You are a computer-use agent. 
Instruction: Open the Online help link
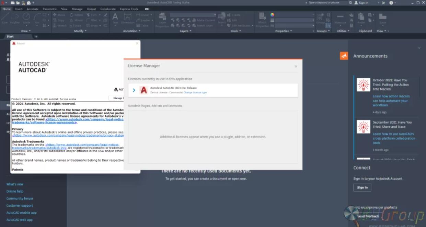point(15,191)
